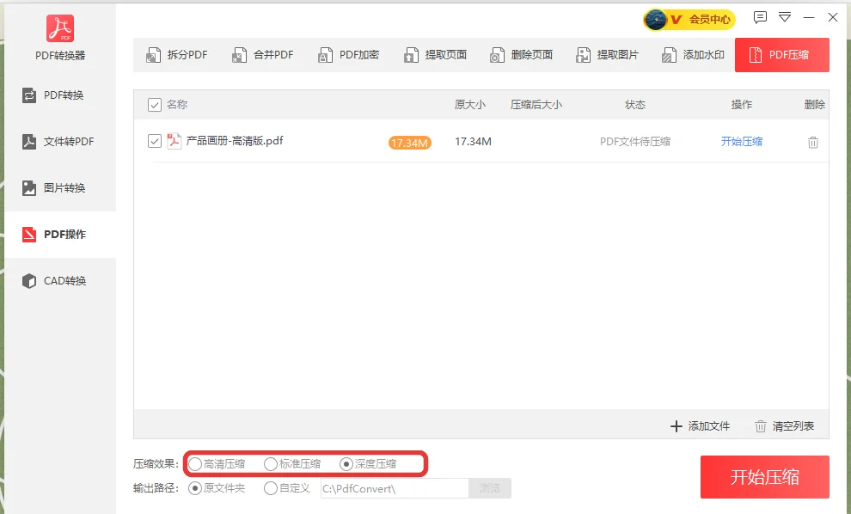Toggle checkbox for 产品画册-高清版.pdf
The height and width of the screenshot is (514, 851).
click(x=155, y=141)
